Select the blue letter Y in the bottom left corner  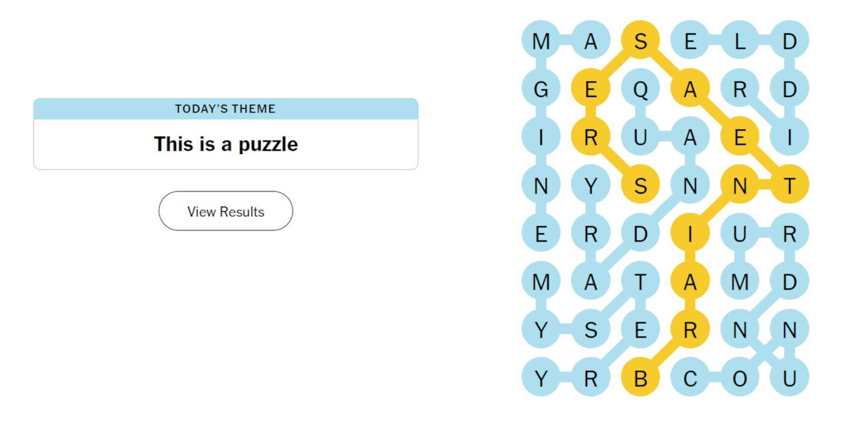pos(541,377)
